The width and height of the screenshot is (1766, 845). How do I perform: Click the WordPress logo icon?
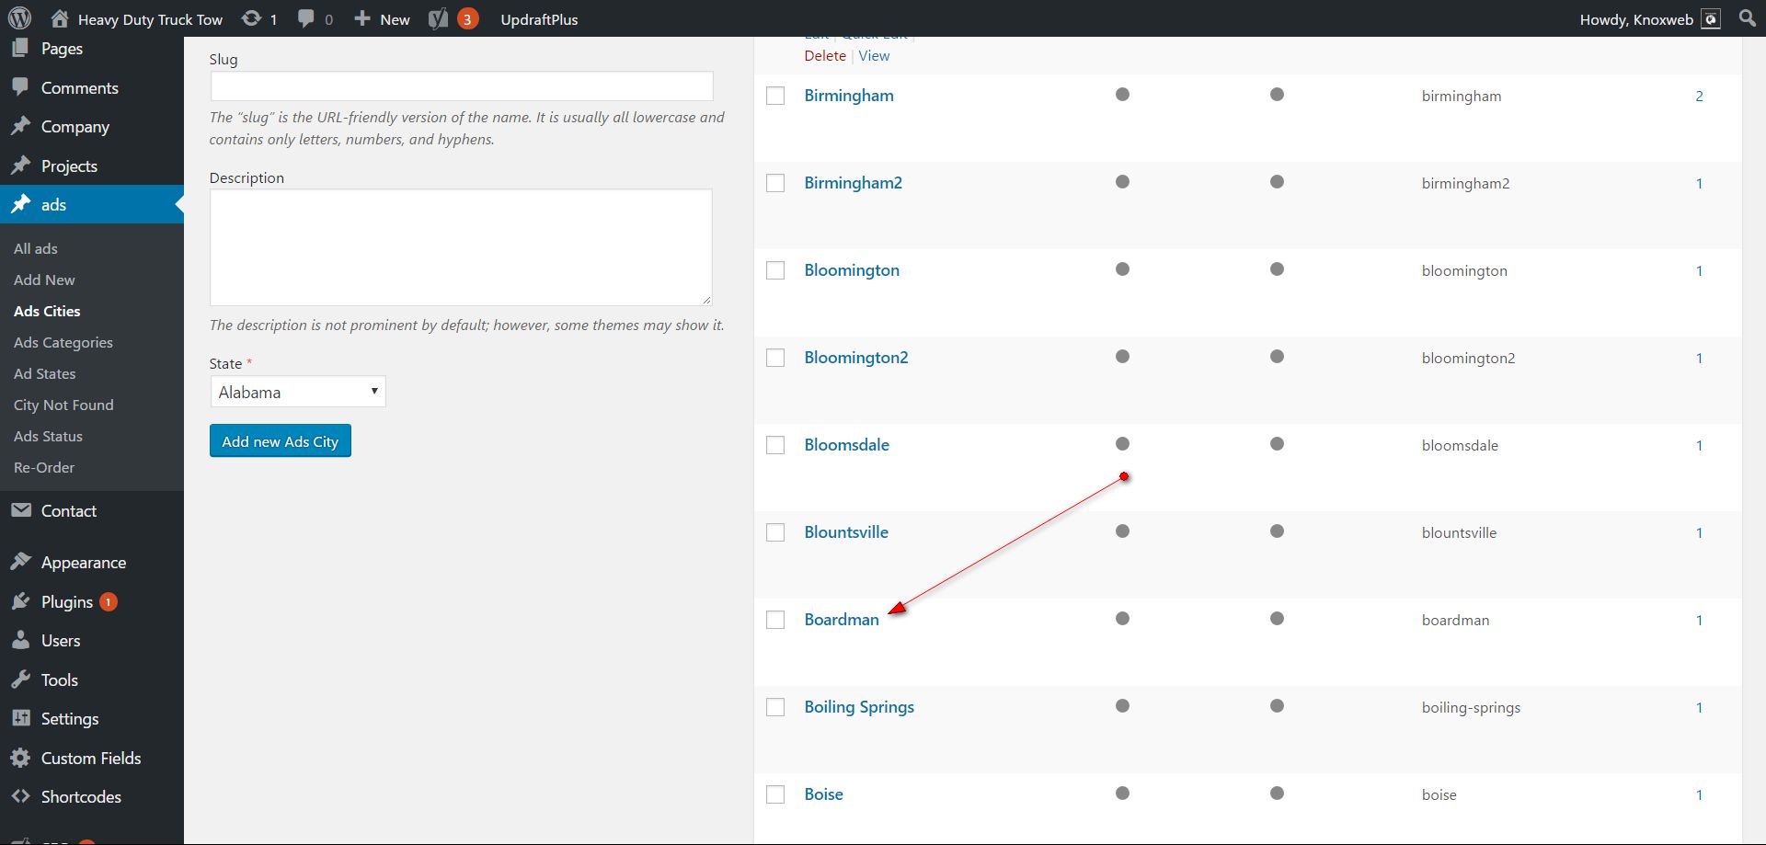coord(19,18)
